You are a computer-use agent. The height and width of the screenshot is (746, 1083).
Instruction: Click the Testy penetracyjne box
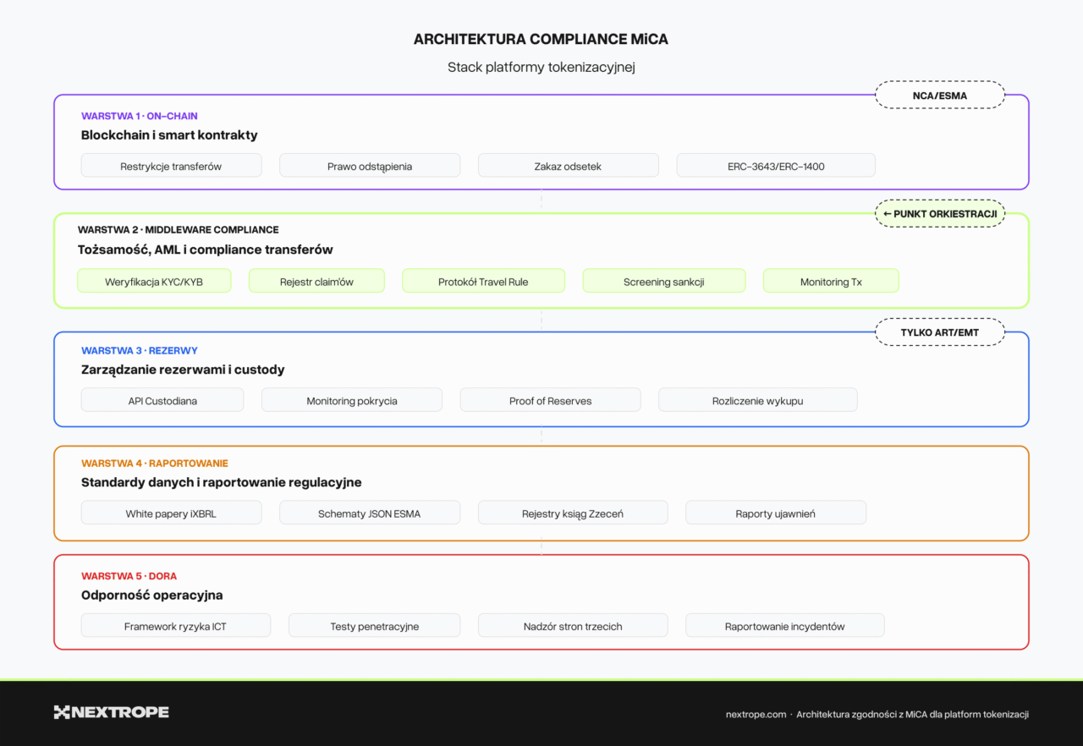pos(374,626)
